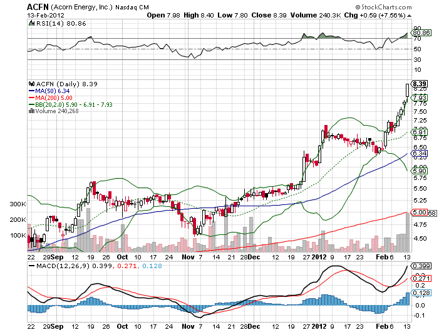Click the chart date 13-Feb-2012

coord(46,15)
